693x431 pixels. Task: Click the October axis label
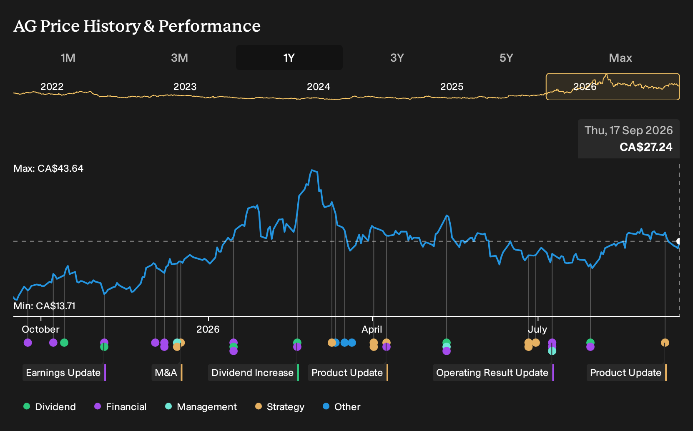40,329
